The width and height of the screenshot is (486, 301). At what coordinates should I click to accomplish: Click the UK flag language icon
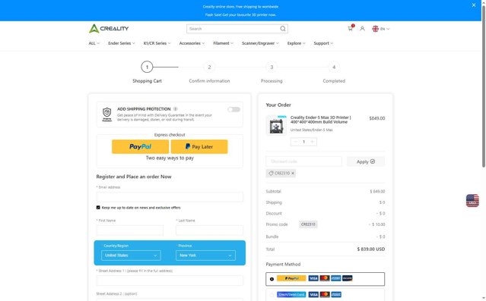(x=376, y=29)
